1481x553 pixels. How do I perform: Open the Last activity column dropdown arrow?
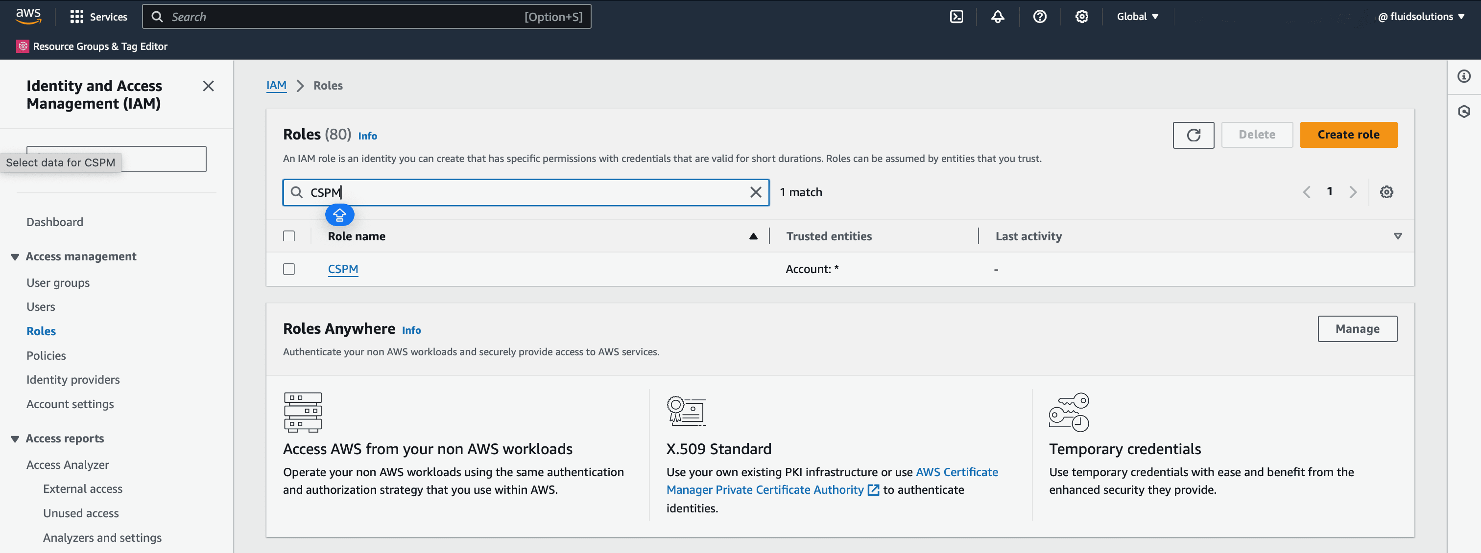coord(1398,236)
